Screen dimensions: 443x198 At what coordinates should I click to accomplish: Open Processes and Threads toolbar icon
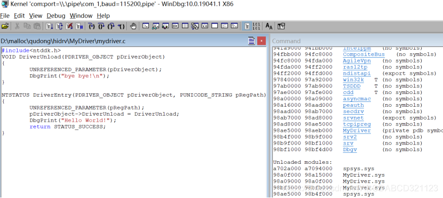coord(225,26)
